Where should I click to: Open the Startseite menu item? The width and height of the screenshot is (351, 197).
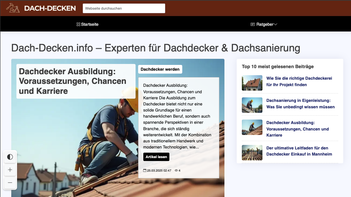(90, 24)
